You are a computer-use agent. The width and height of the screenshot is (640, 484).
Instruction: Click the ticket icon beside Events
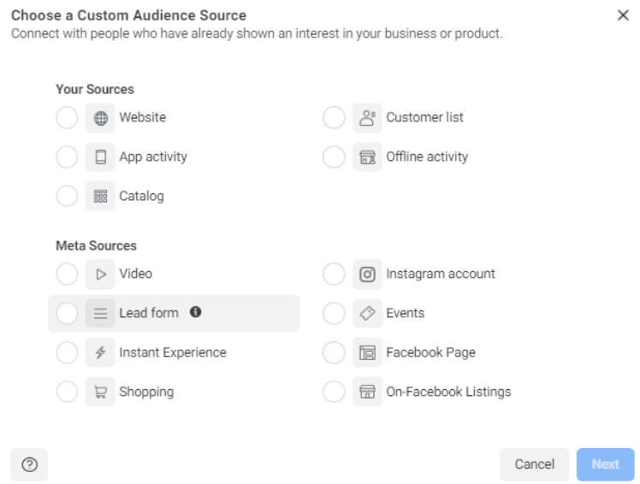(367, 314)
